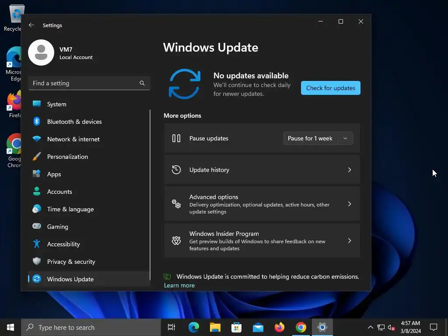
Task: Click the "More options" heading
Action: (182, 115)
